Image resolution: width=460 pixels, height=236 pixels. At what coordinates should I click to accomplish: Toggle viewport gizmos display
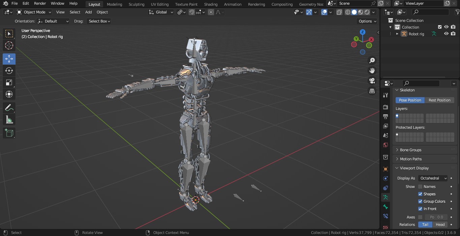309,12
